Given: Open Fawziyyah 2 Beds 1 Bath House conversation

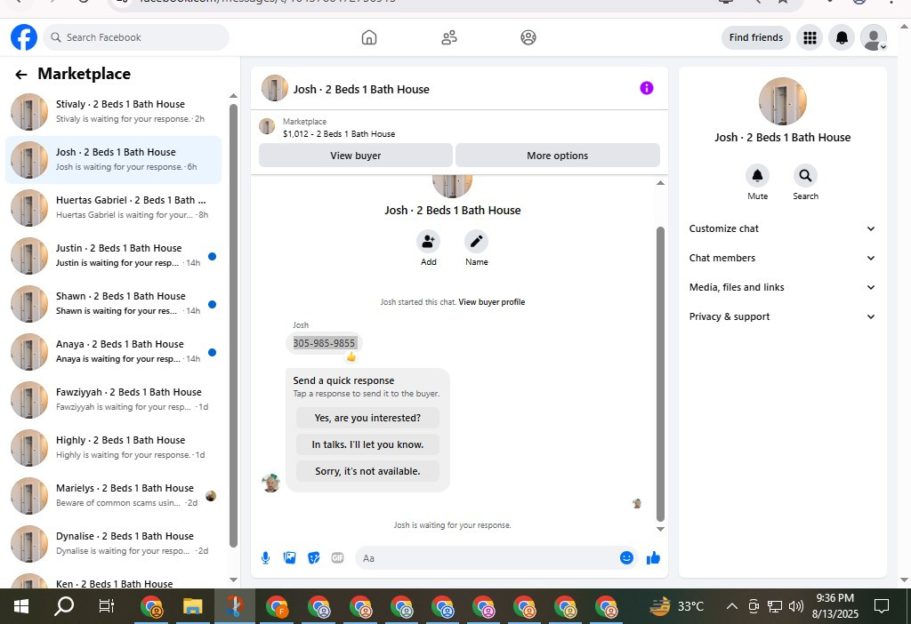Looking at the screenshot, I should [113, 399].
